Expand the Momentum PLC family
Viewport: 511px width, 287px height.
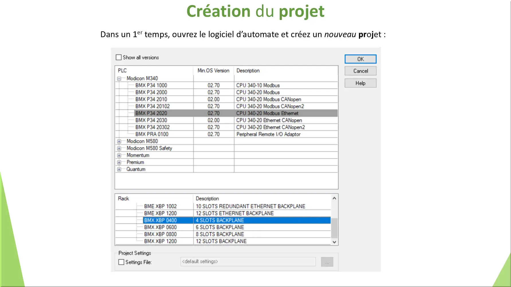click(x=119, y=155)
